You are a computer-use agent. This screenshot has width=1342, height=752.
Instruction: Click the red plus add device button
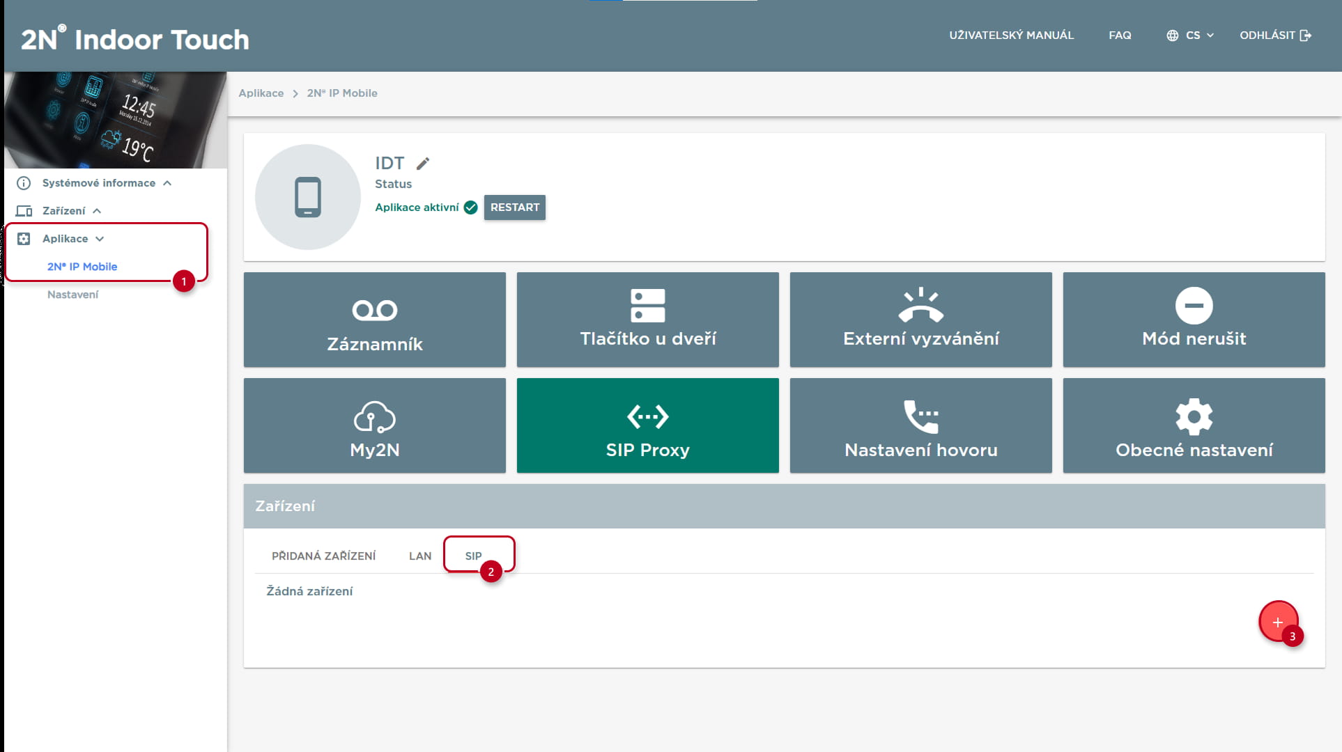click(x=1278, y=622)
